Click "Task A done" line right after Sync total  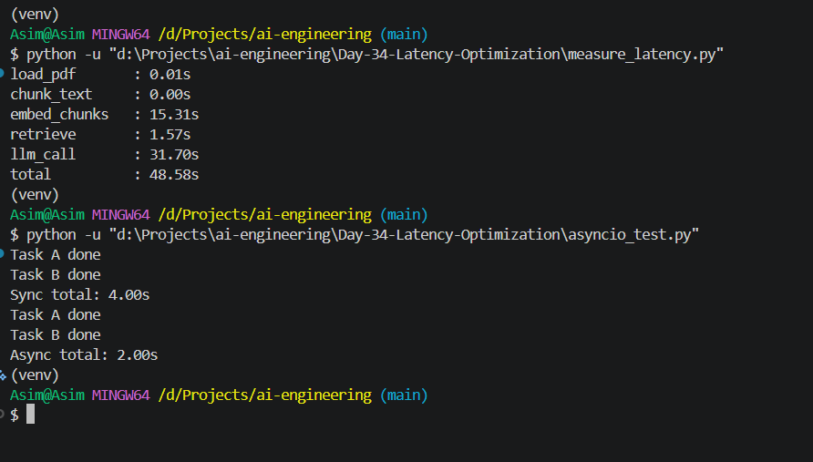point(56,315)
